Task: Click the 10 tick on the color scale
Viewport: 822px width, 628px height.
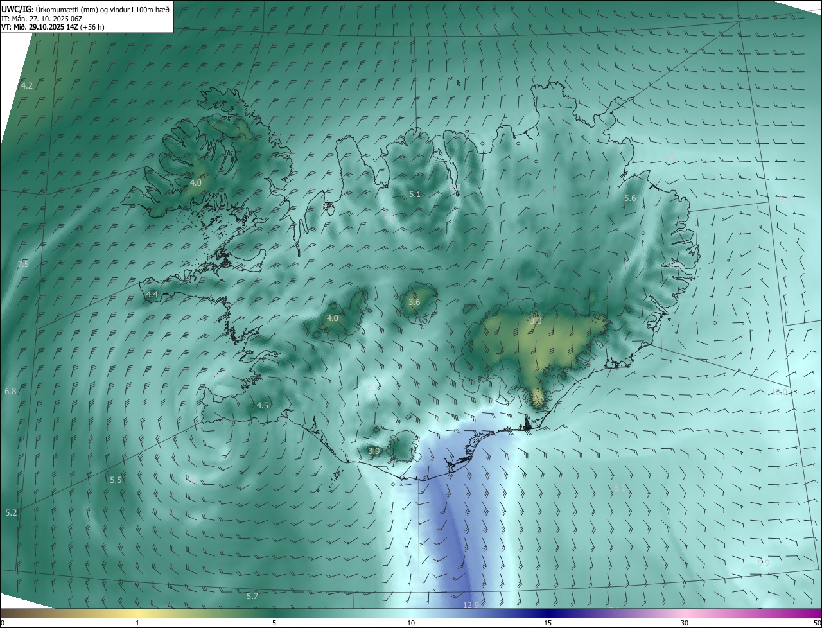Action: (411, 623)
